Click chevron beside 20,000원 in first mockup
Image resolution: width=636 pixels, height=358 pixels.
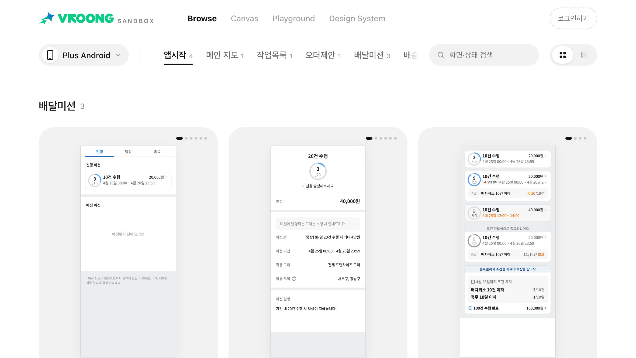[166, 177]
